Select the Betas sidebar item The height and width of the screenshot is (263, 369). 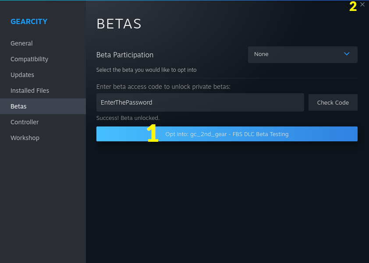point(18,106)
